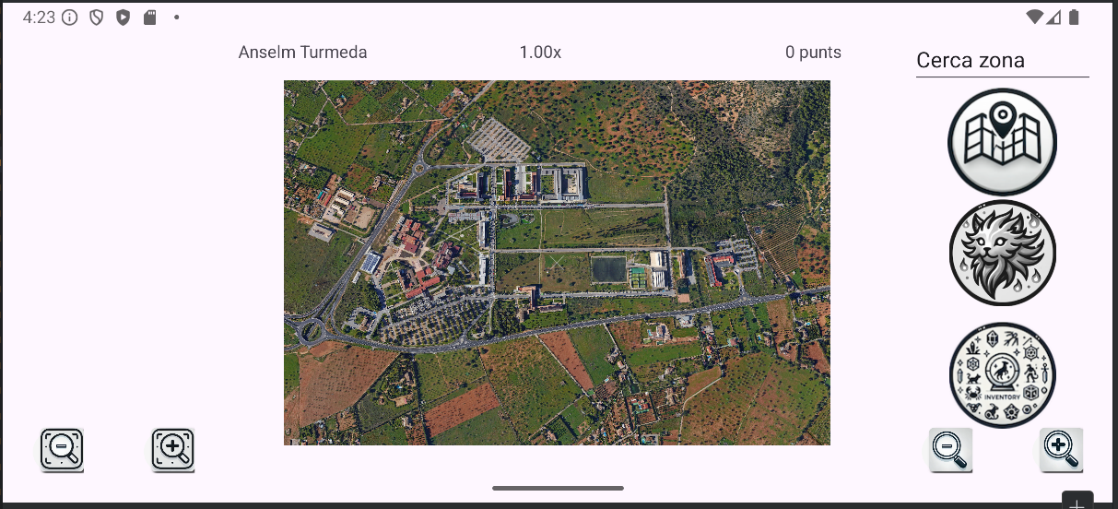This screenshot has width=1118, height=509.
Task: Tap the 1.00x zoom level text
Action: pos(540,53)
